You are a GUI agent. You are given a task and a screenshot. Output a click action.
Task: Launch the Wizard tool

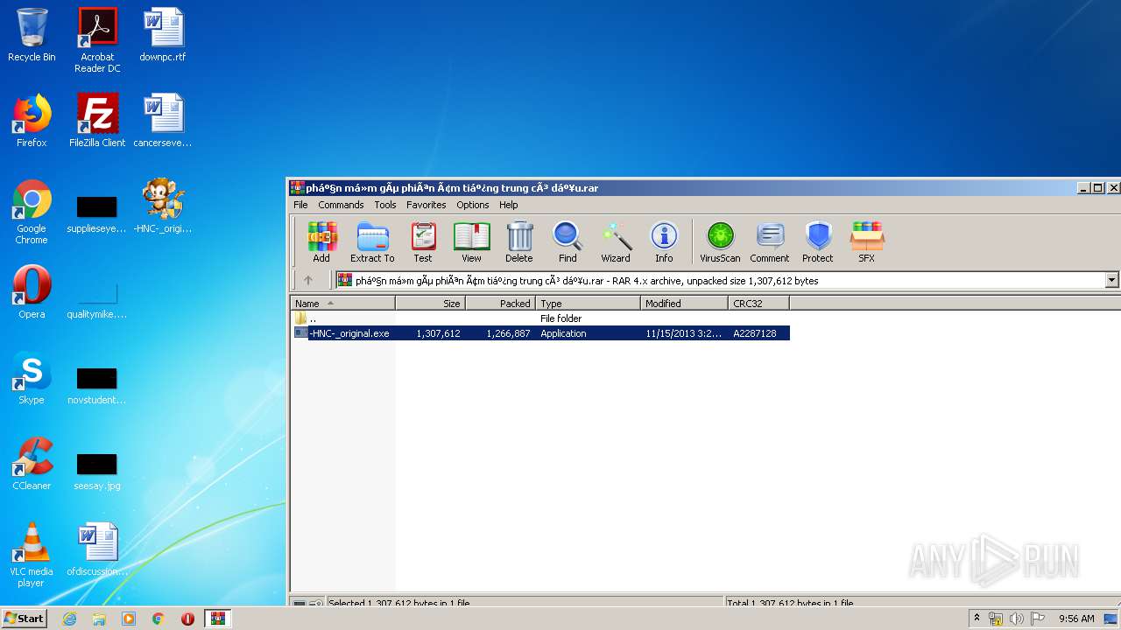[616, 241]
